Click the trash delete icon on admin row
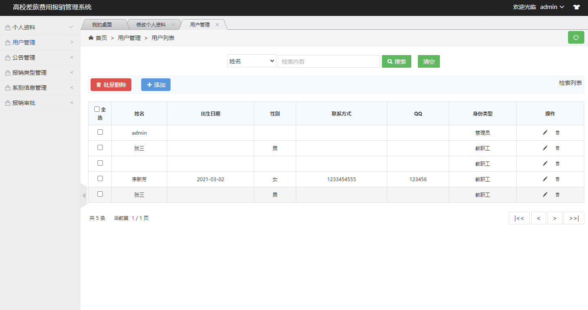This screenshot has height=310, width=588. (557, 133)
